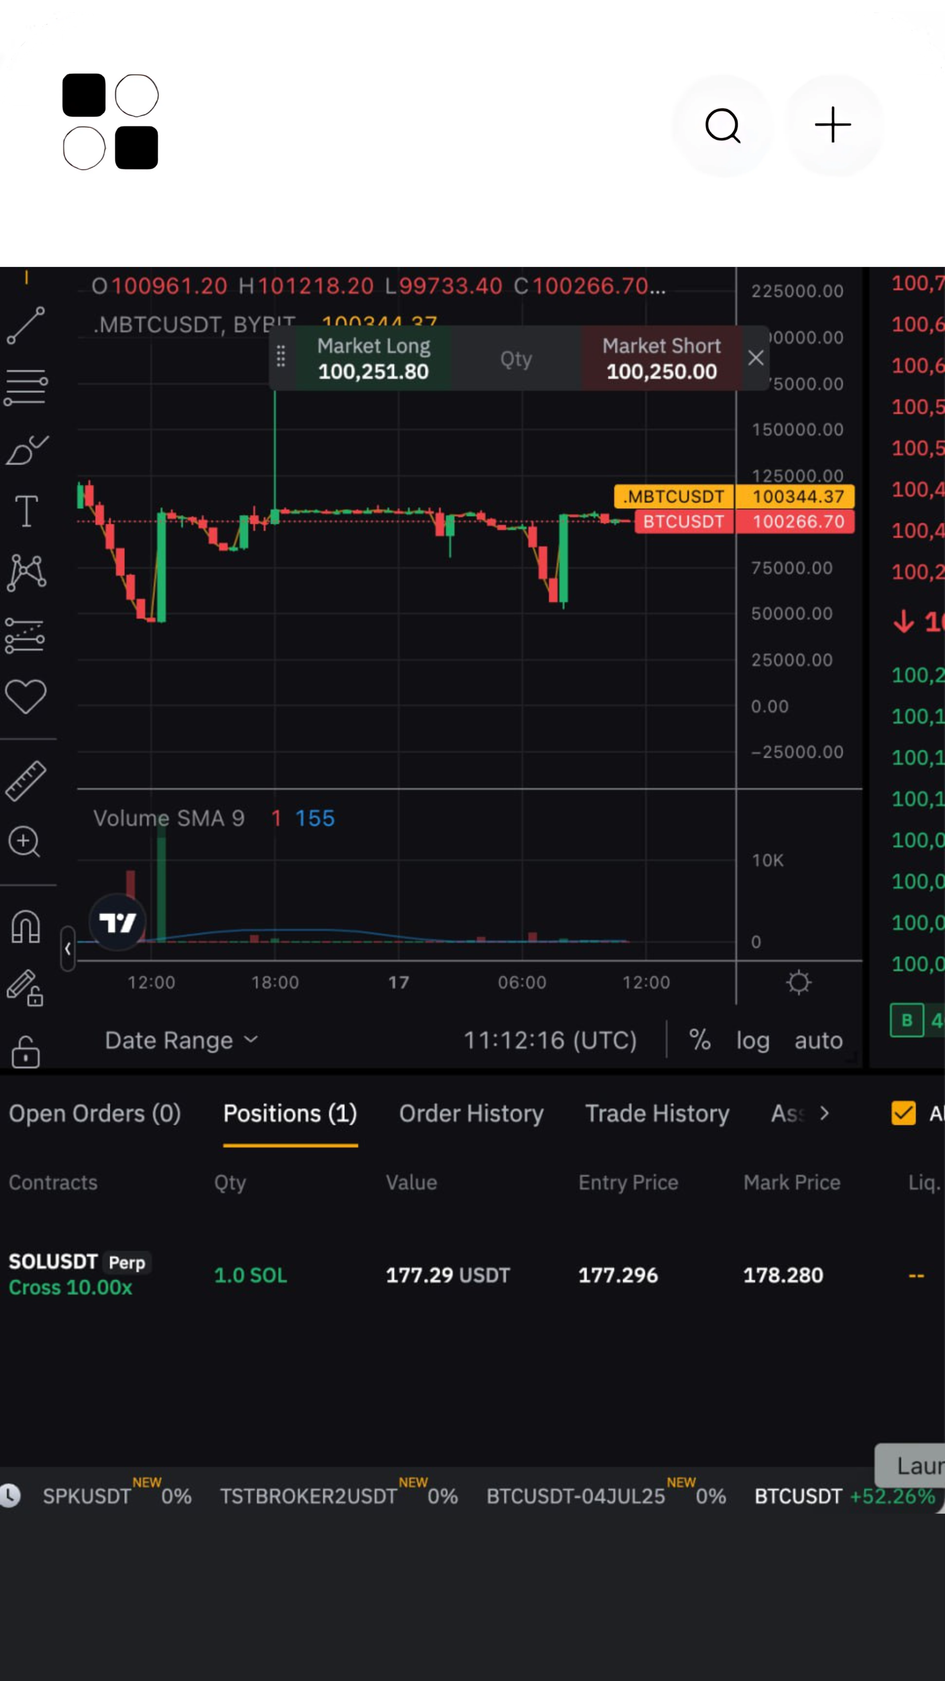Click the green B order book button
This screenshot has height=1681, width=945.
tap(907, 1021)
